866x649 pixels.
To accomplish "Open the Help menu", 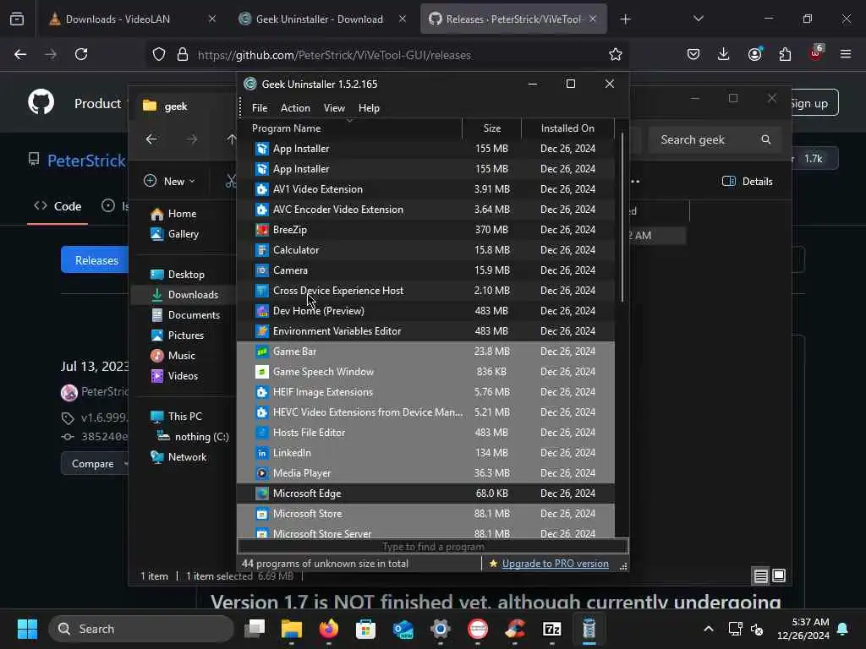I will pyautogui.click(x=369, y=108).
